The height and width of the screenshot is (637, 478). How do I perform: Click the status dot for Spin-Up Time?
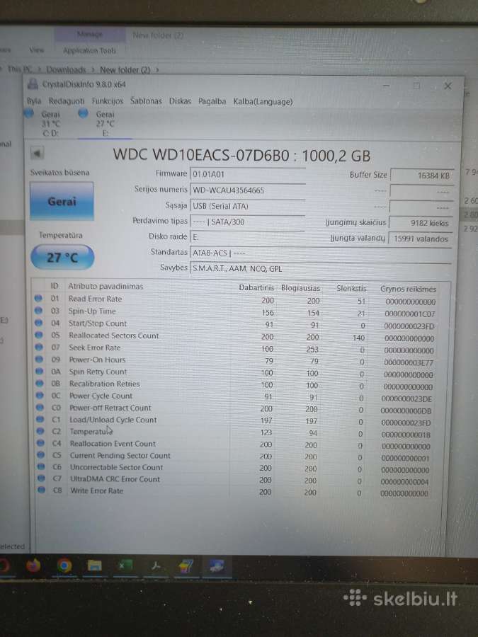click(39, 311)
